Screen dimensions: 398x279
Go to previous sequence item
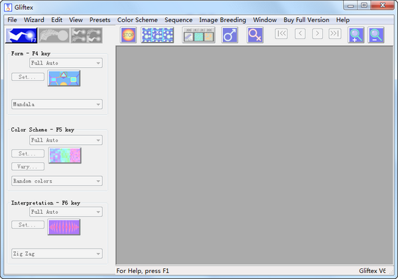click(x=300, y=33)
